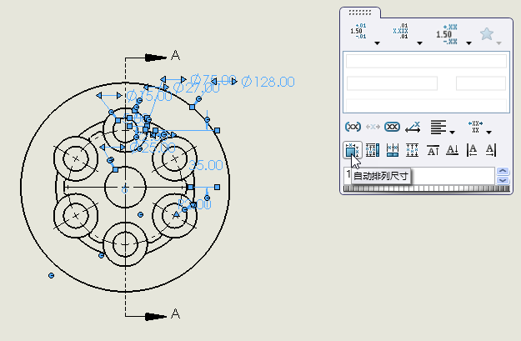Image resolution: width=521 pixels, height=341 pixels.
Task: Click the dimension spacing scale value box
Action: point(419,176)
